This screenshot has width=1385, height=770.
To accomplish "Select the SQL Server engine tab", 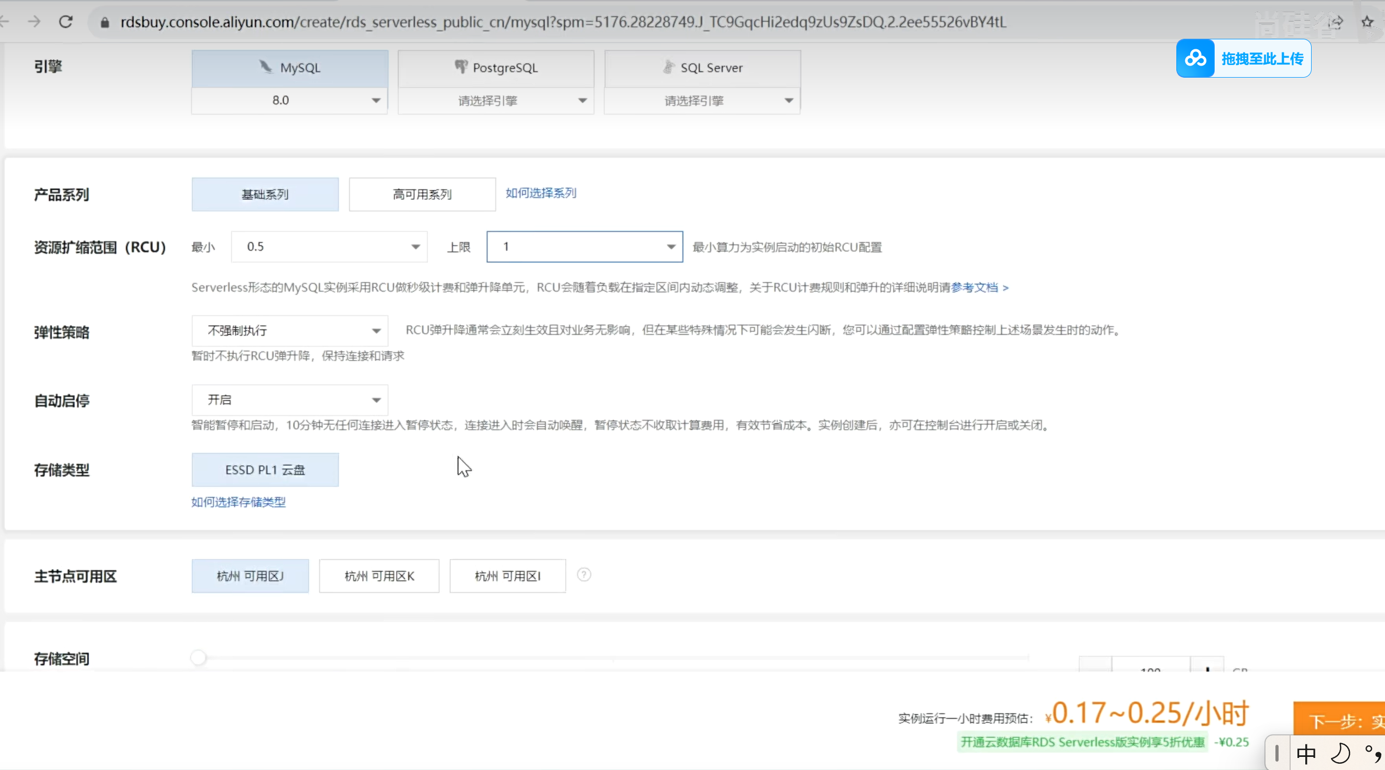I will [702, 68].
